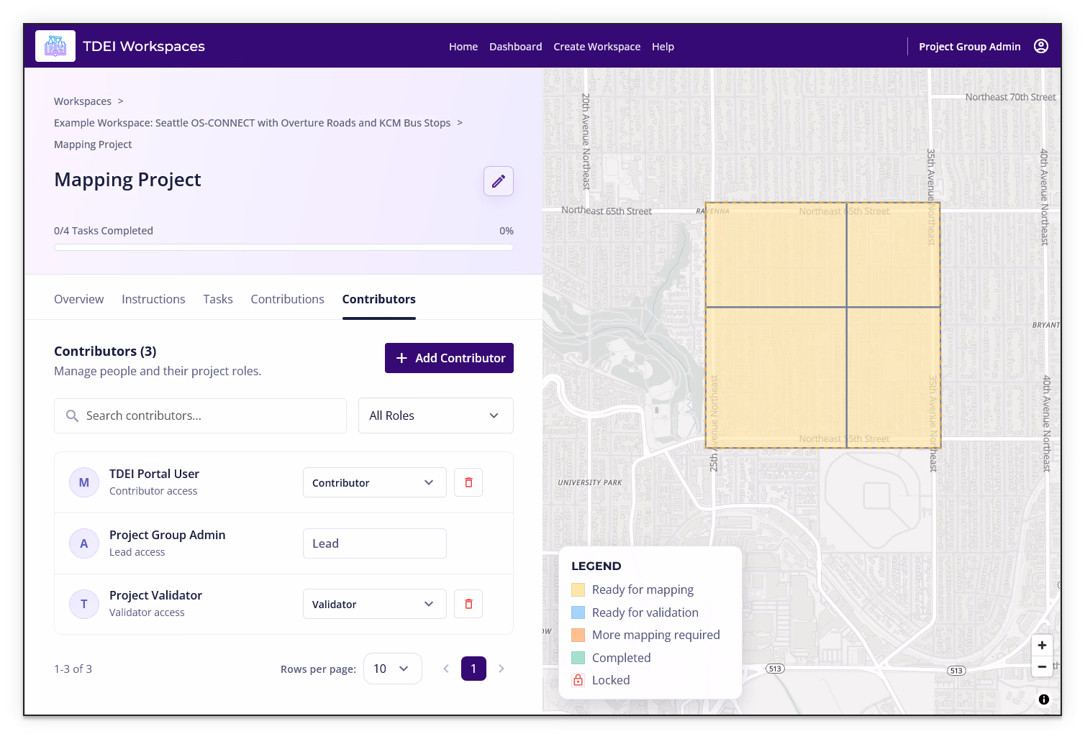Open the Tasks tab
Image resolution: width=1085 pixels, height=739 pixels.
tap(218, 299)
